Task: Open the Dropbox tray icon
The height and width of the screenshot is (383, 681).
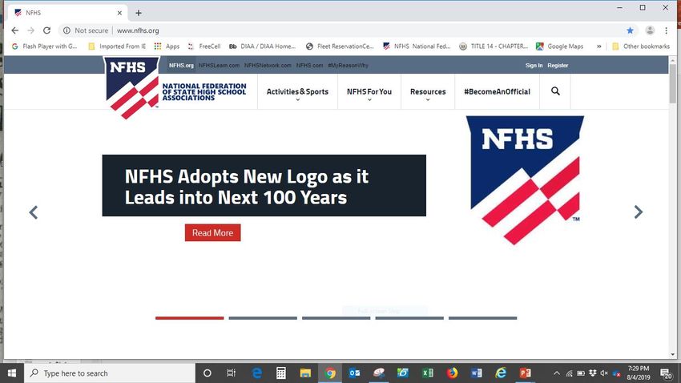Action: point(592,373)
